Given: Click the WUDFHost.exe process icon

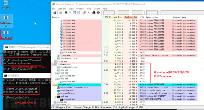Looking at the screenshot, I should (61, 52).
